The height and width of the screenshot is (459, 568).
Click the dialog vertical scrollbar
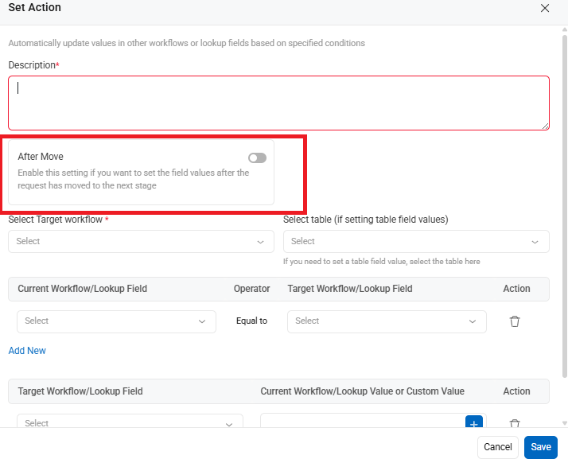tap(564, 207)
